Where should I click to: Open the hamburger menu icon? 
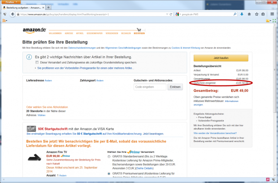point(272,14)
